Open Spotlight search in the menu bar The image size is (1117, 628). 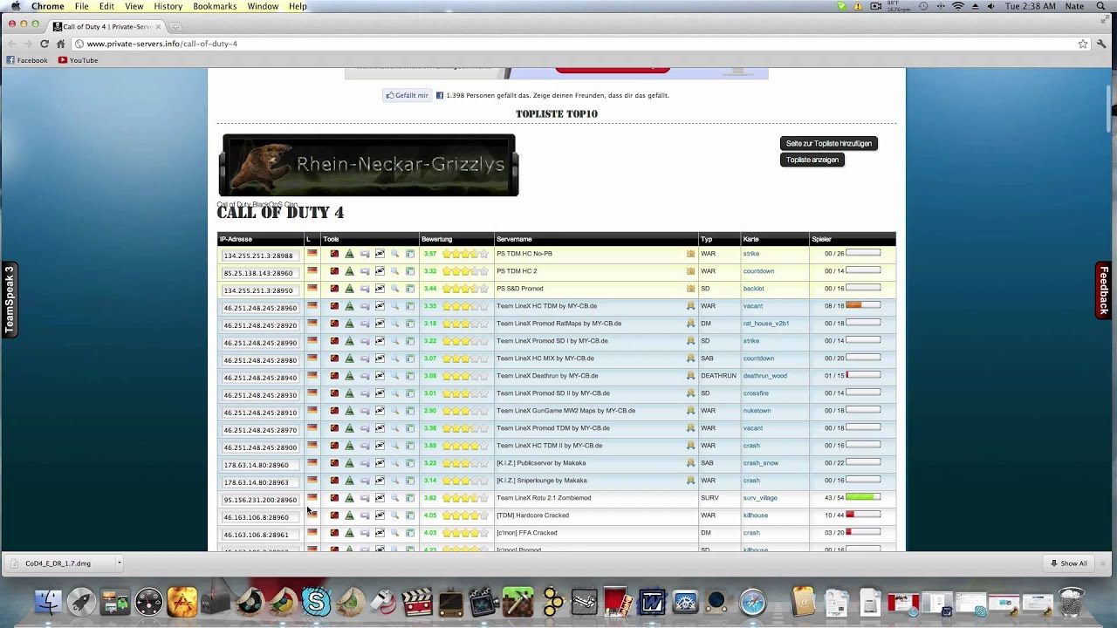pyautogui.click(x=1101, y=6)
